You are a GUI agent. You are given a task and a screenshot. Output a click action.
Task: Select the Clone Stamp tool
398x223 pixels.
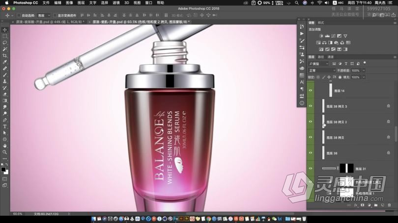point(4,81)
